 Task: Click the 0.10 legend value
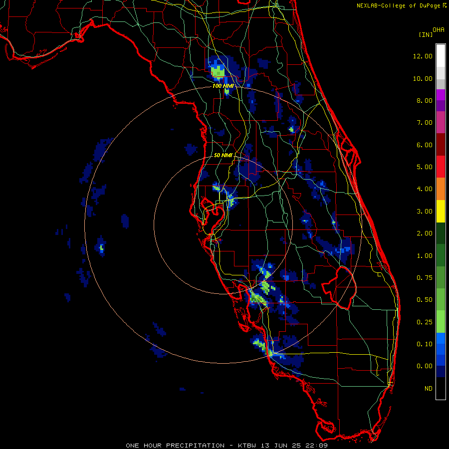pyautogui.click(x=425, y=344)
